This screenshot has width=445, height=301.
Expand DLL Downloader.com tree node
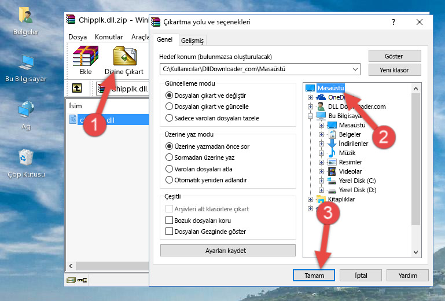coord(310,107)
